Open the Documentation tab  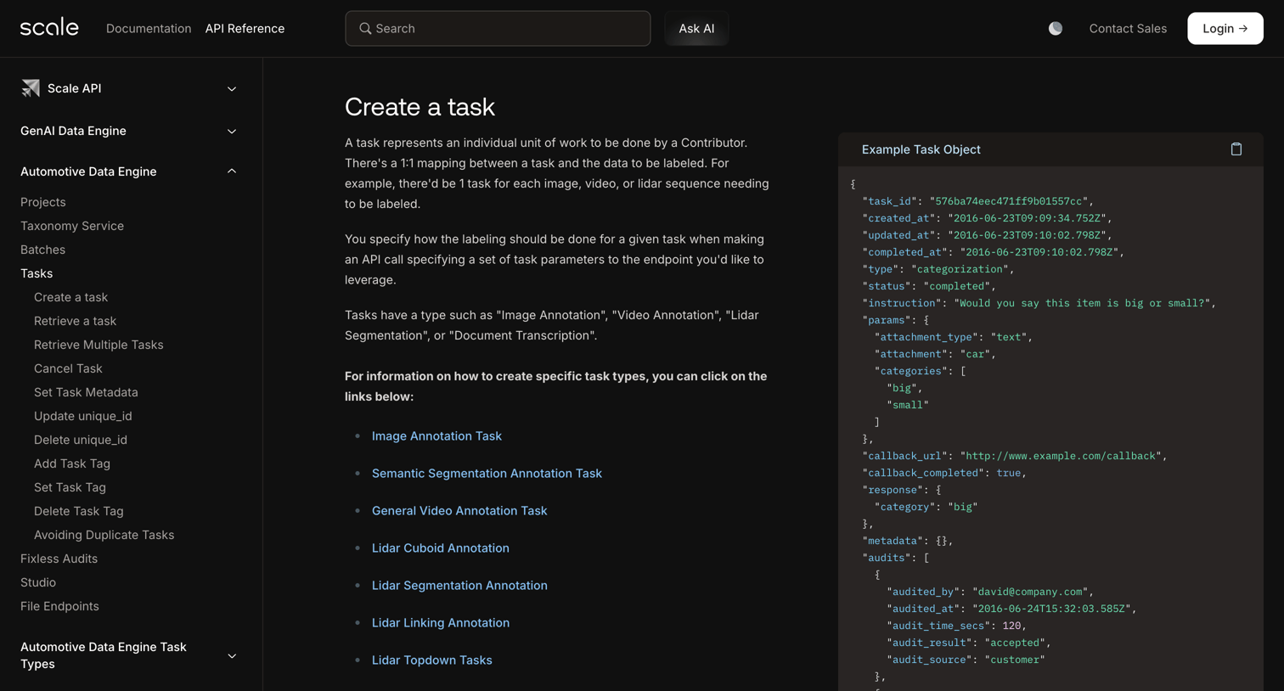(x=149, y=29)
